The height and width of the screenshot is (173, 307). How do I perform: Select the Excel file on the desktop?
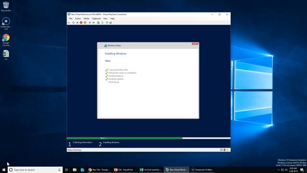click(6, 55)
